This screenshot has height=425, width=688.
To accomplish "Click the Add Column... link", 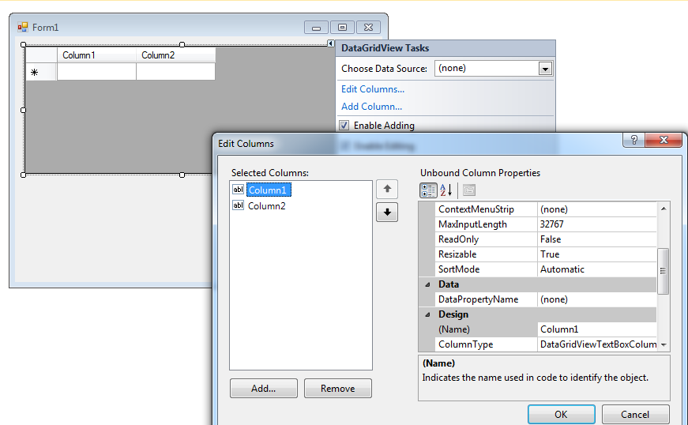I will [371, 107].
